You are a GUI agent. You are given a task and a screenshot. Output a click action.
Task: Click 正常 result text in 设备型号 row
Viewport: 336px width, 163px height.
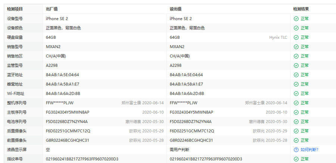tap(305, 19)
